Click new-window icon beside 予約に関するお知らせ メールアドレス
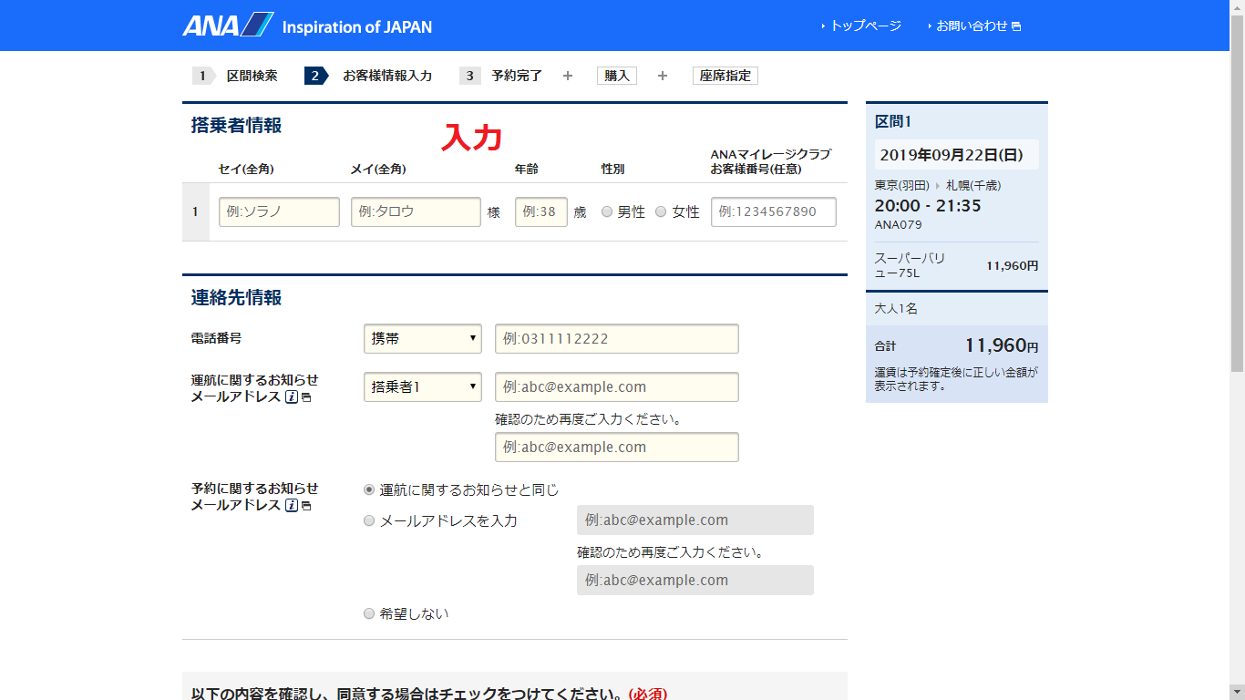This screenshot has height=700, width=1245. (306, 507)
